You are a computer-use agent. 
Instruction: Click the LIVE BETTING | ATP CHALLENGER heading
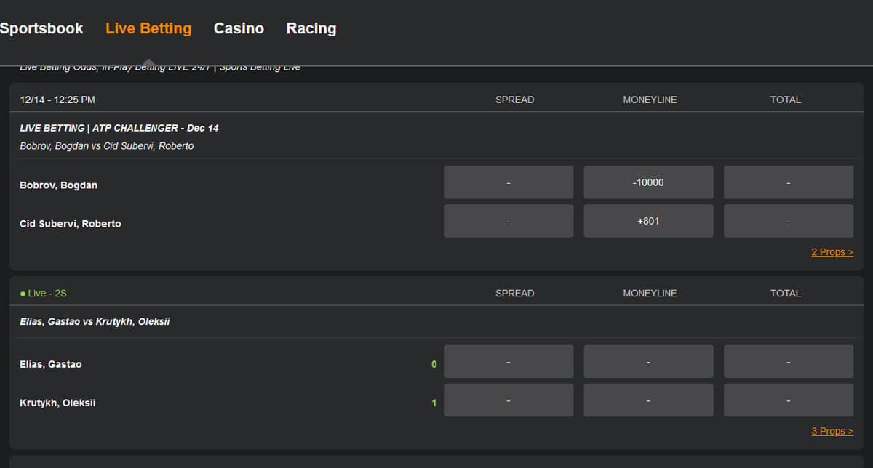[x=119, y=128]
